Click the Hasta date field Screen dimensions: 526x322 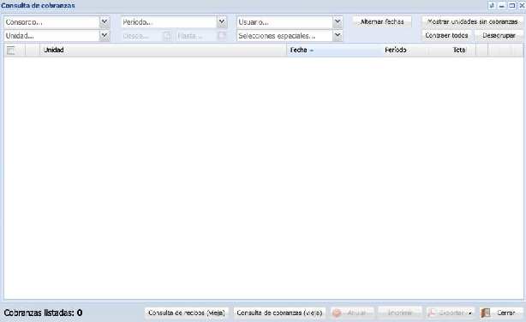click(196, 36)
